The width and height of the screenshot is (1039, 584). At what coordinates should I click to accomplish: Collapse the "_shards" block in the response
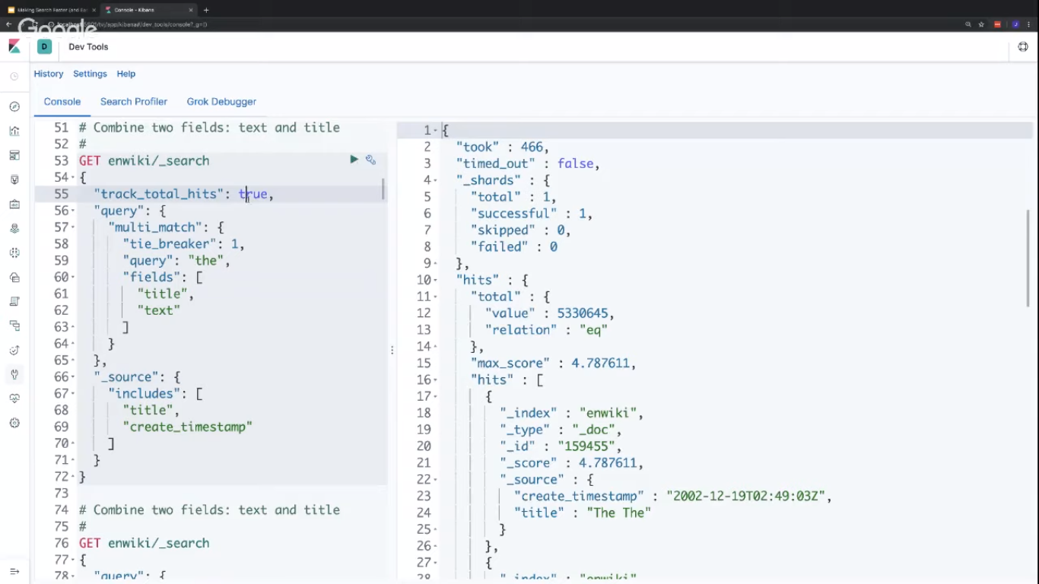coord(435,181)
